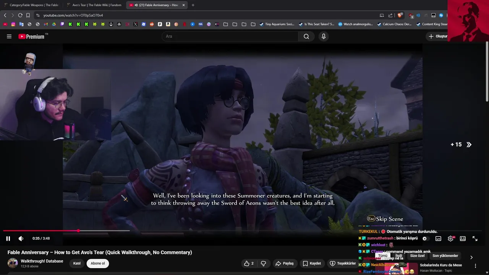The height and width of the screenshot is (275, 489).
Task: Select the Tümü filter chip
Action: pyautogui.click(x=383, y=256)
